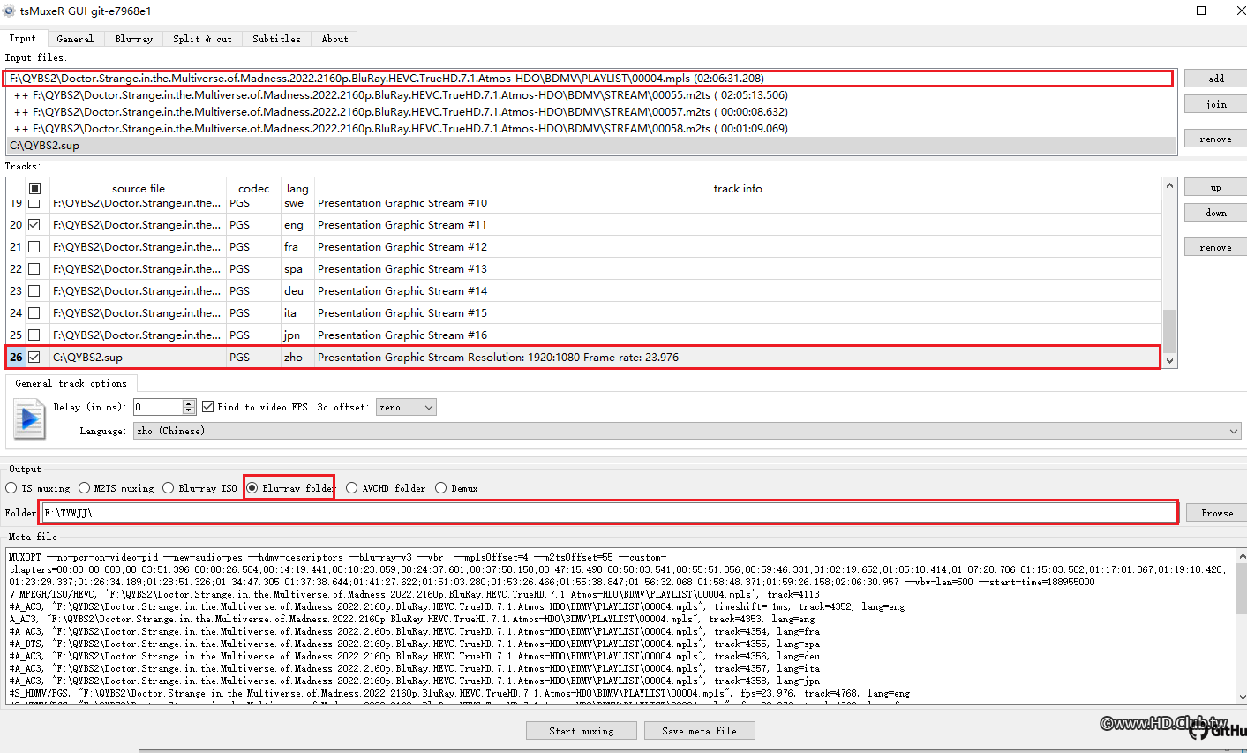Screen dimensions: 1247x753
Task: Click the lang column header
Action: point(297,188)
